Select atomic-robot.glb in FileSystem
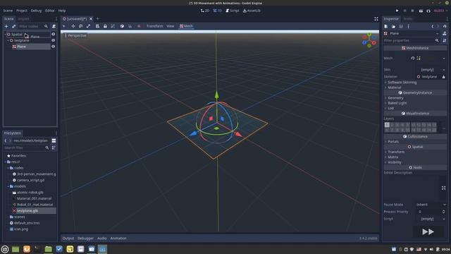Screen dimensions: 451x254 [x=30, y=193]
